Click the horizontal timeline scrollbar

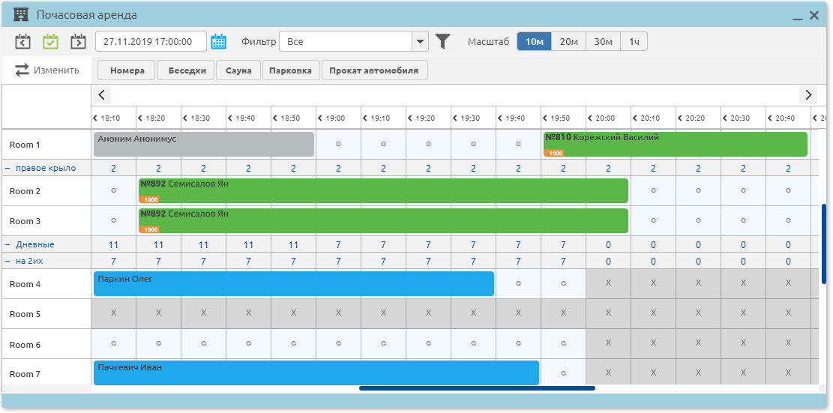click(477, 388)
